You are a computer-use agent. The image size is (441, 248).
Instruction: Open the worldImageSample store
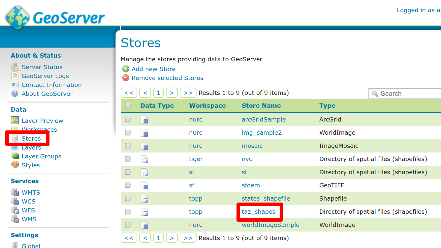tap(270, 225)
